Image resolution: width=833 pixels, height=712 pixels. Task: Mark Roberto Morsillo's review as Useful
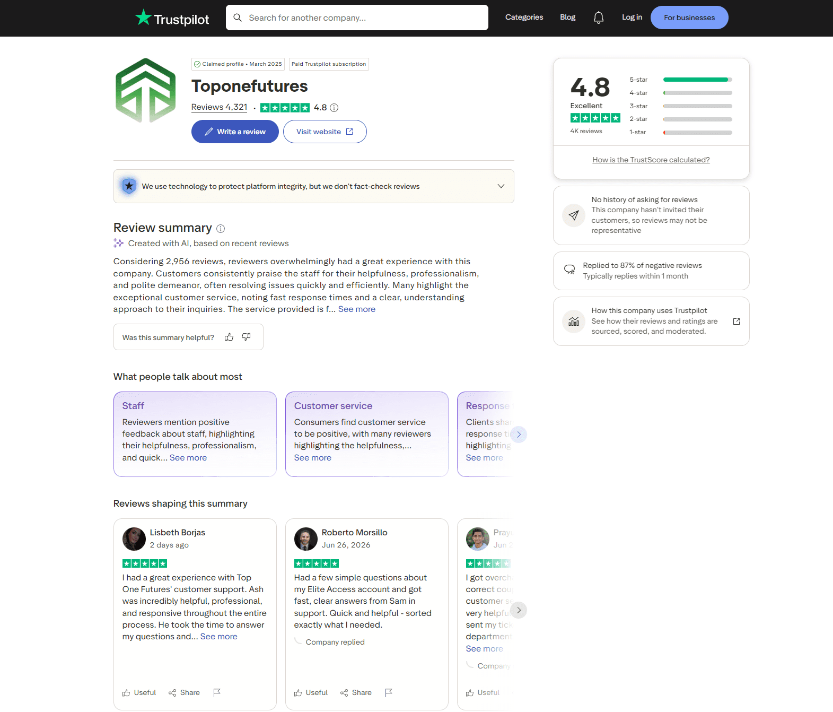tap(311, 692)
